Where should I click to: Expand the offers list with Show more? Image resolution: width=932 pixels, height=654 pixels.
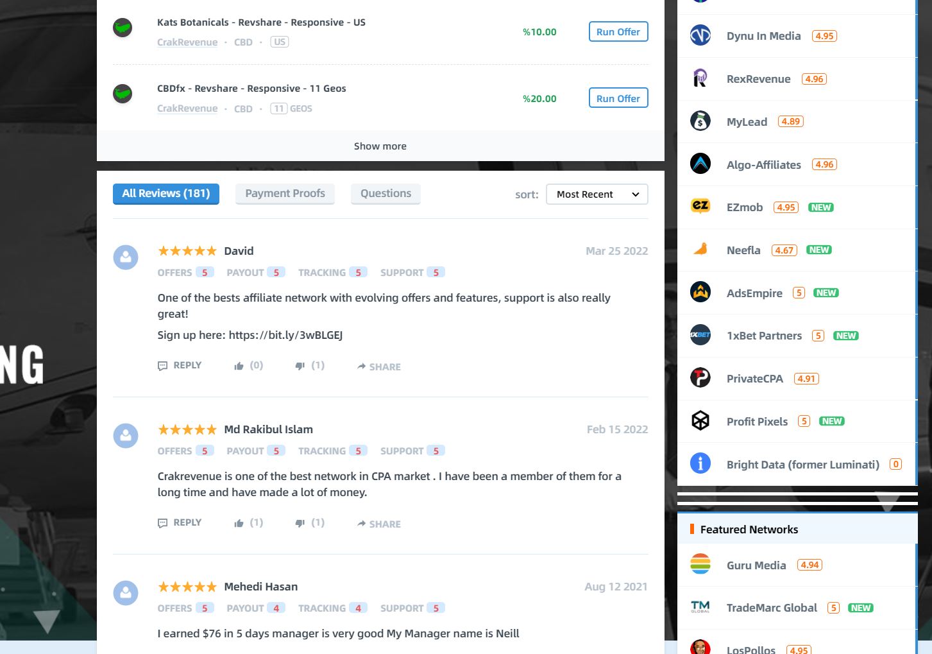point(380,146)
